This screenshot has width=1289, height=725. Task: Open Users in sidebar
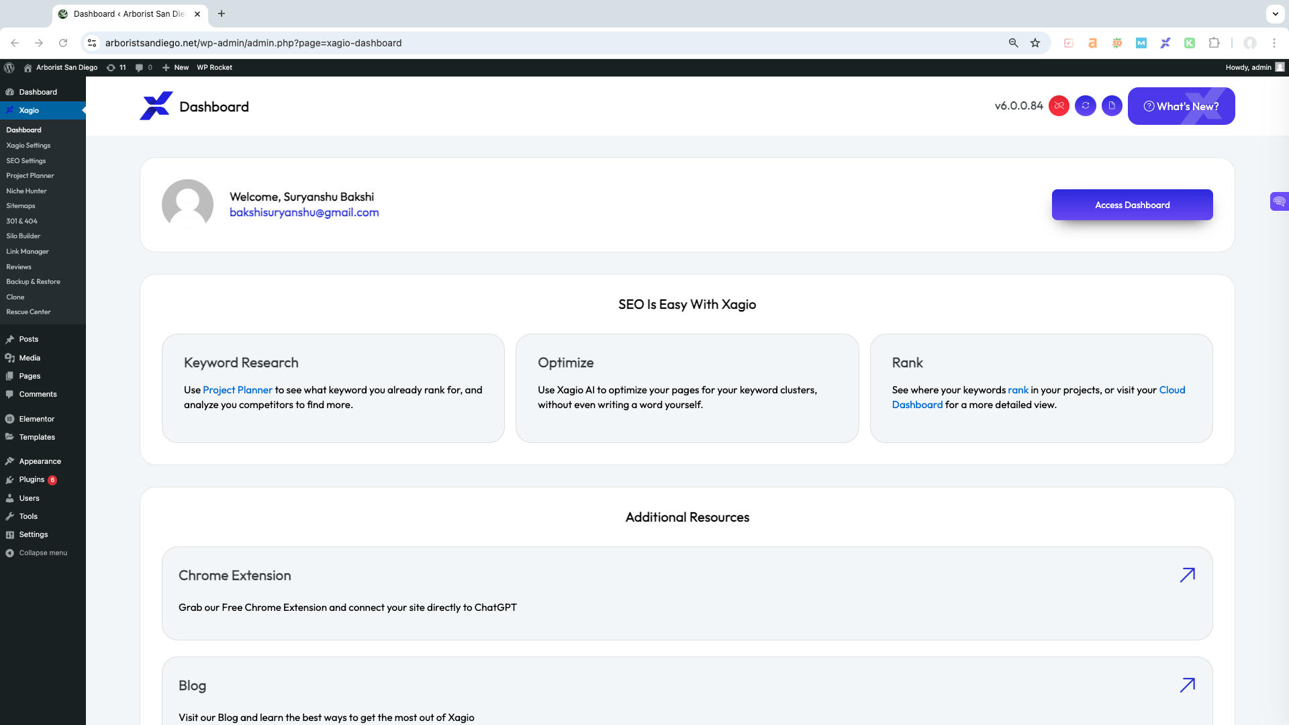tap(43, 498)
